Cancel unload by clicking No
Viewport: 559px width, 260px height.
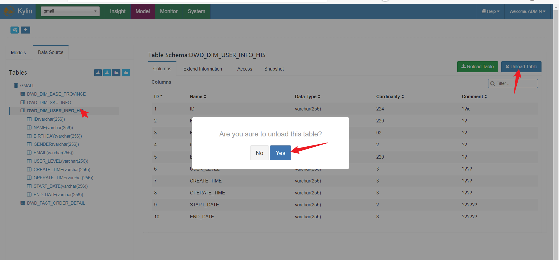(260, 153)
